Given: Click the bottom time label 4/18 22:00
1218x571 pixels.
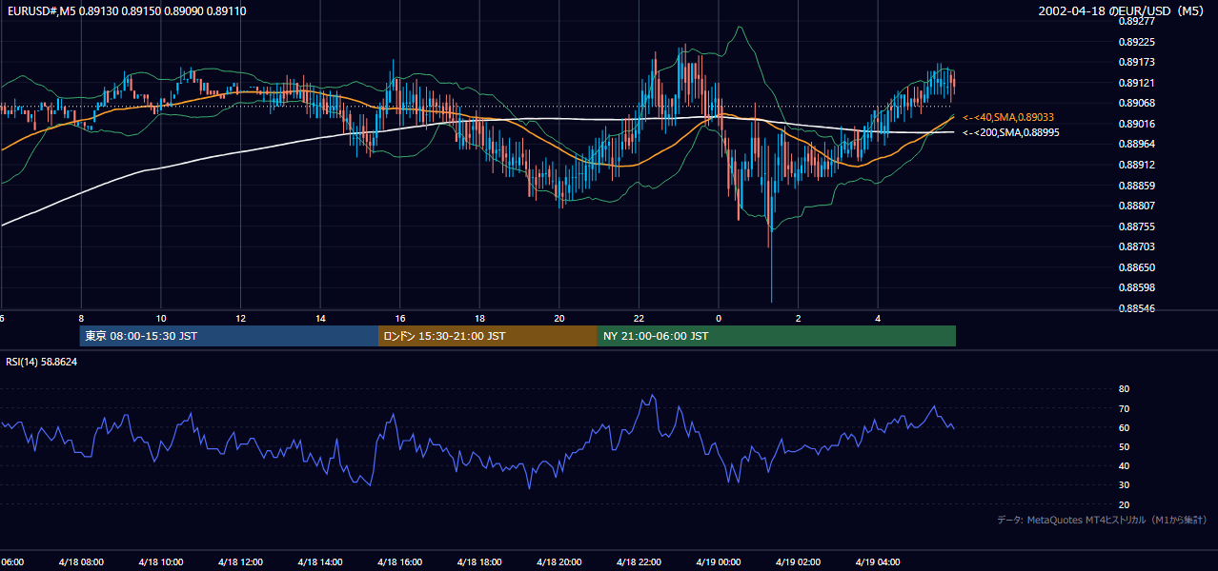Looking at the screenshot, I should tap(639, 561).
